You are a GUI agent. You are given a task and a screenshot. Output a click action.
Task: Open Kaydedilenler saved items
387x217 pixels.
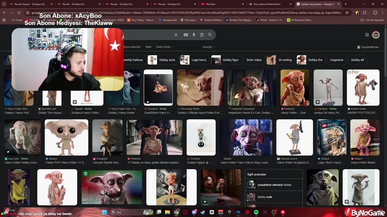[x=368, y=47]
